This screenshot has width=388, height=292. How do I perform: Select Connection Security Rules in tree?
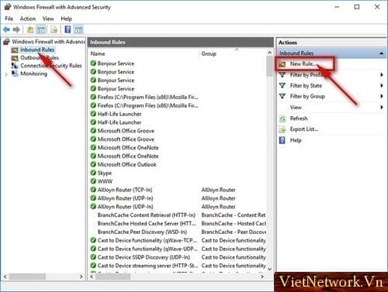(51, 66)
